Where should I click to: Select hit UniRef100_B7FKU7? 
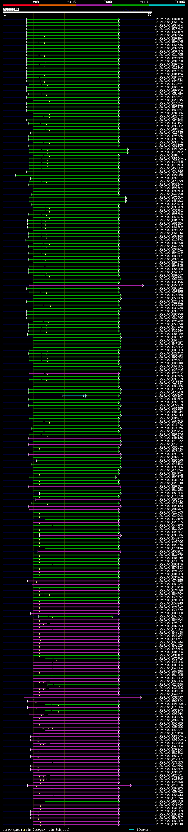tap(169, 29)
